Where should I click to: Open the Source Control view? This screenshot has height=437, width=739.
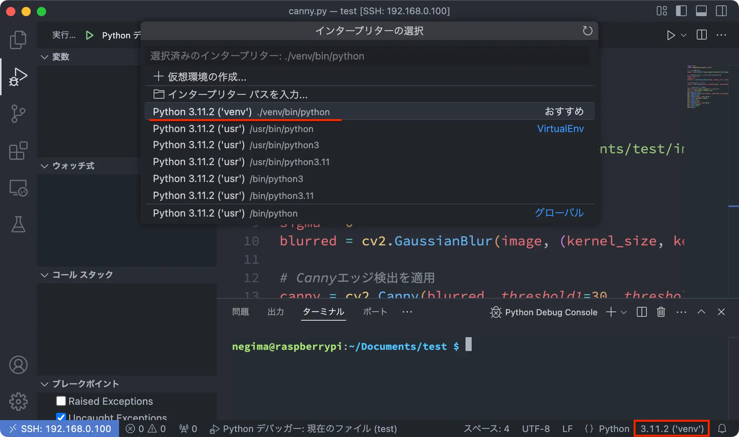click(18, 113)
